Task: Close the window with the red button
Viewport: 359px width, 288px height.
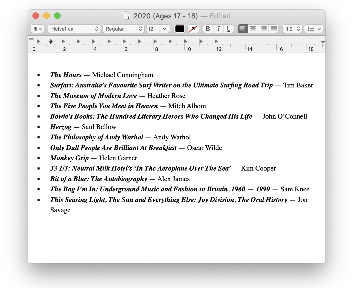Action: pyautogui.click(x=36, y=16)
